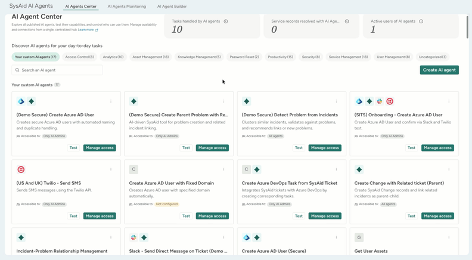Filter by Access Control (8) category
The image size is (472, 260).
point(79,57)
